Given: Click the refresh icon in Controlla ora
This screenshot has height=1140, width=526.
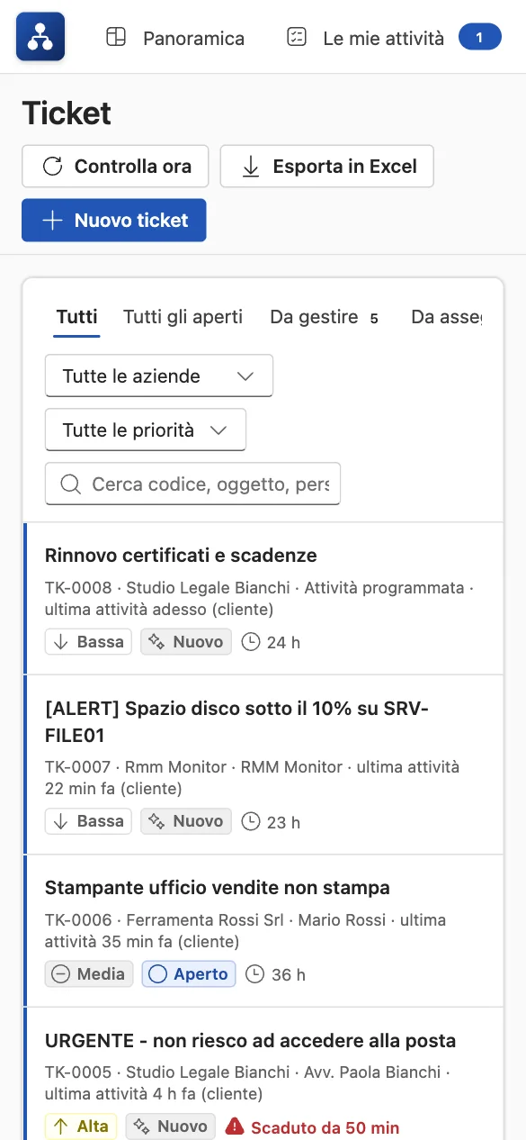Looking at the screenshot, I should pyautogui.click(x=53, y=167).
